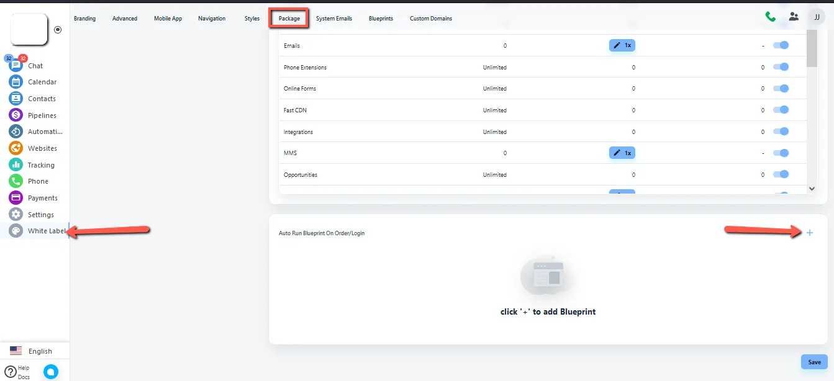Click the company logo thumbnail
This screenshot has height=381, width=834.
[x=29, y=29]
